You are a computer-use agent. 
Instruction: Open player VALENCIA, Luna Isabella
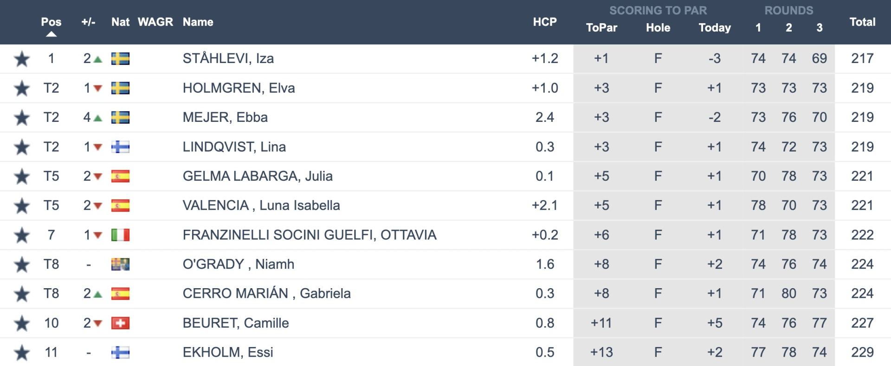[x=261, y=205]
